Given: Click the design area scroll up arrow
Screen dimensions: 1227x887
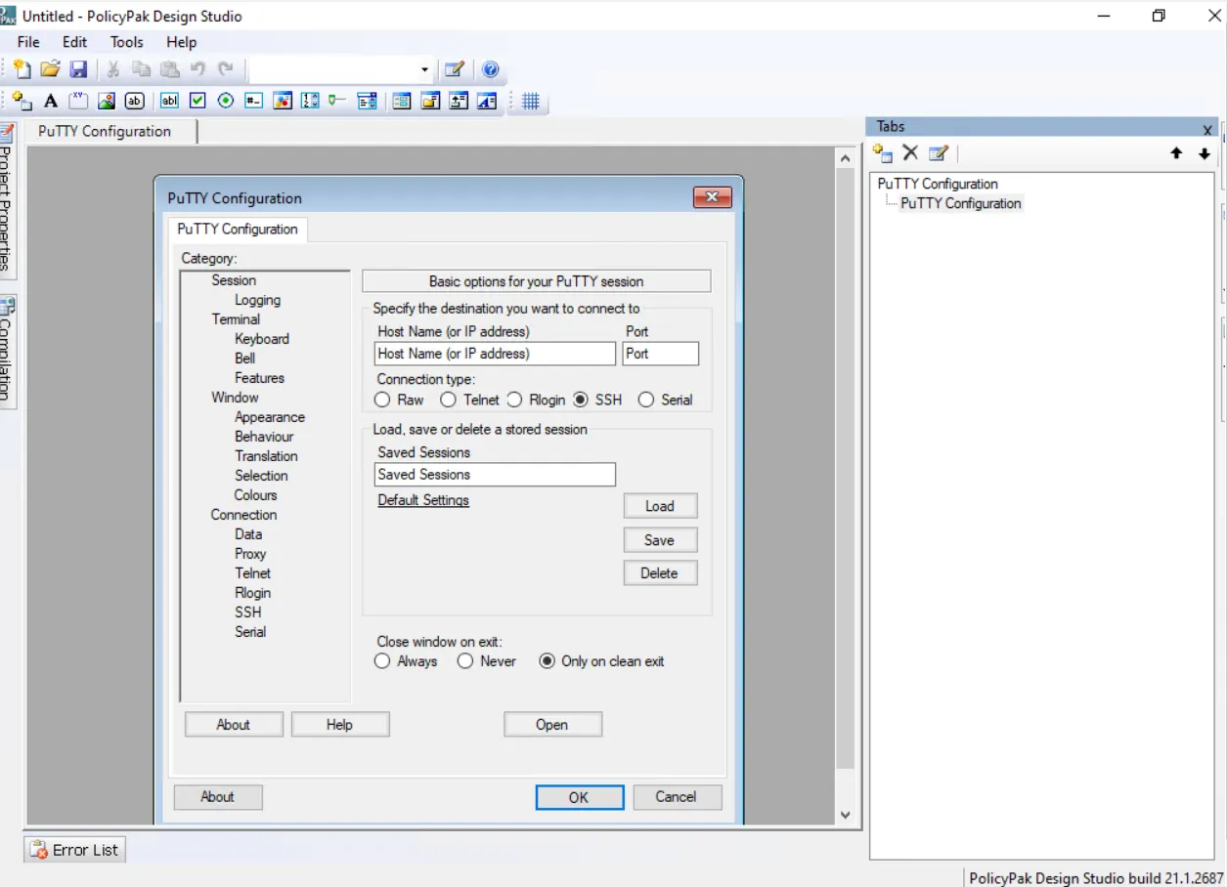Looking at the screenshot, I should click(846, 157).
